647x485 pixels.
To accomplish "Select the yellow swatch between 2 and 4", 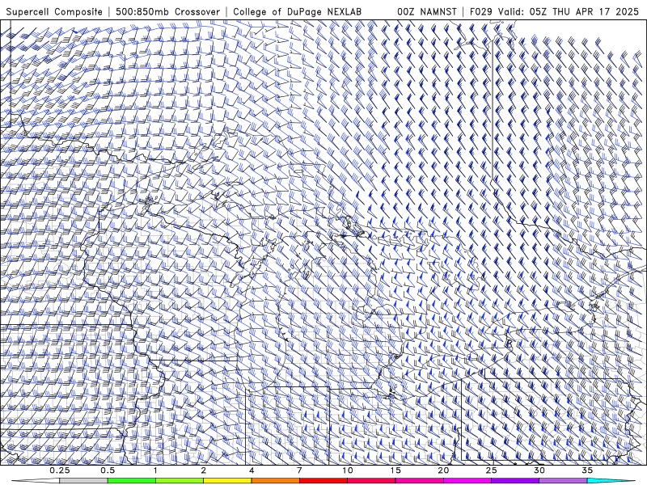I will tap(227, 481).
